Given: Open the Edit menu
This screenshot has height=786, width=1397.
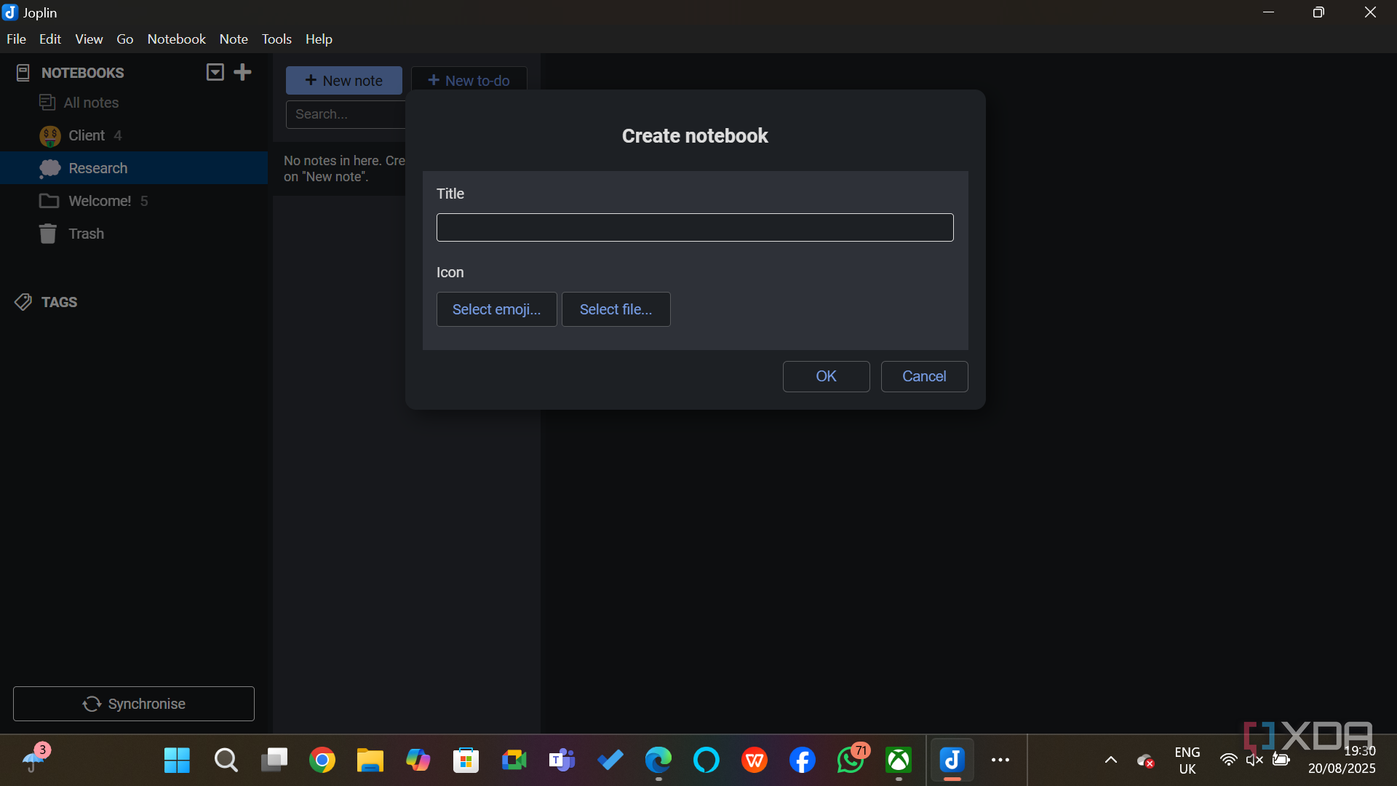Looking at the screenshot, I should 49,39.
